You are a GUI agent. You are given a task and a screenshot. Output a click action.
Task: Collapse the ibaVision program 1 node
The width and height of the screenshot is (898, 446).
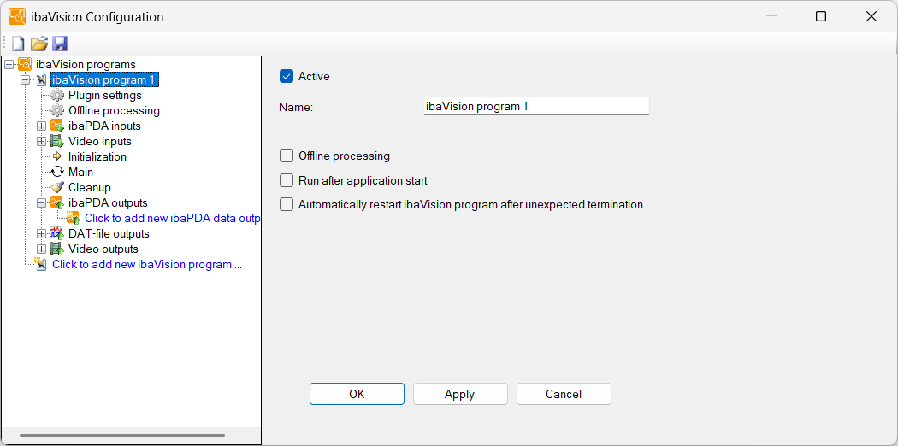tap(25, 79)
